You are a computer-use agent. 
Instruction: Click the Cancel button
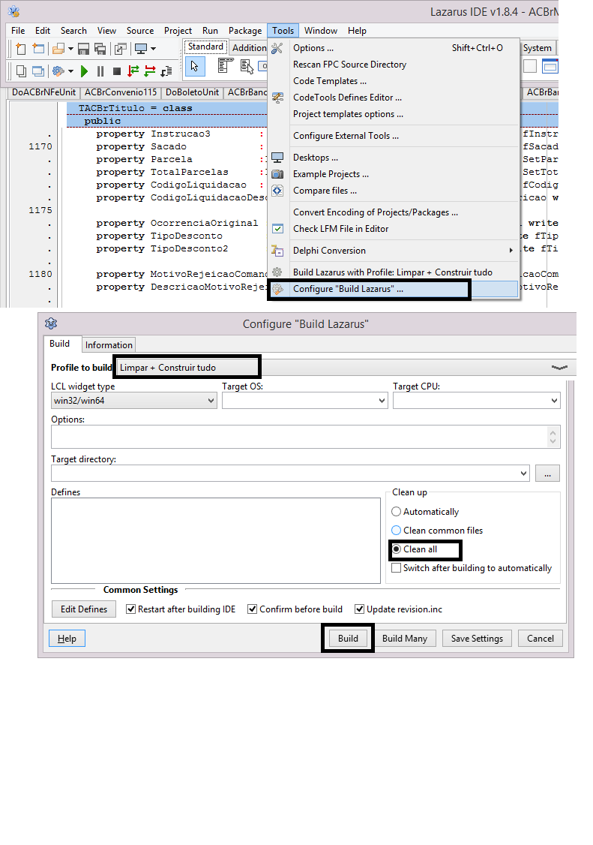pos(541,639)
